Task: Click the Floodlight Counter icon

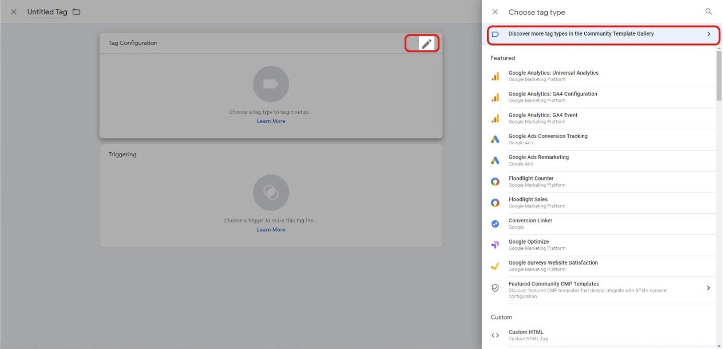Action: tap(496, 181)
